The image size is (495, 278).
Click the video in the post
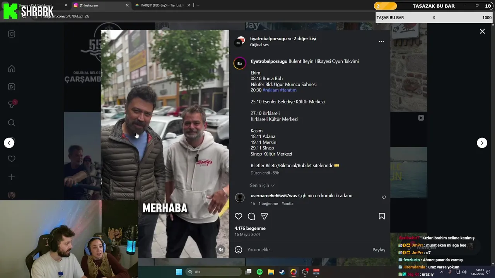click(x=165, y=144)
